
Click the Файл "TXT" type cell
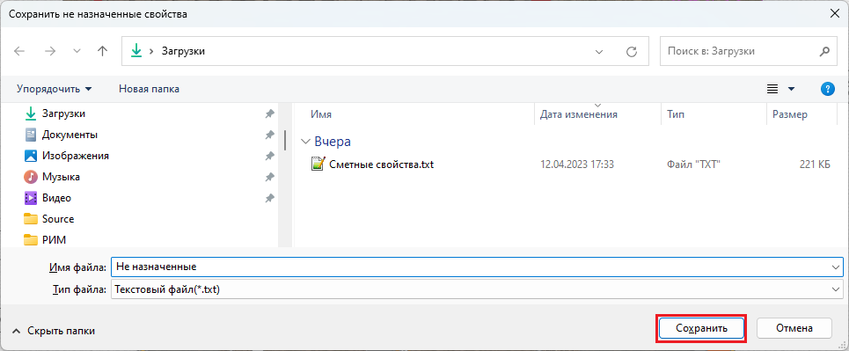[x=693, y=165]
